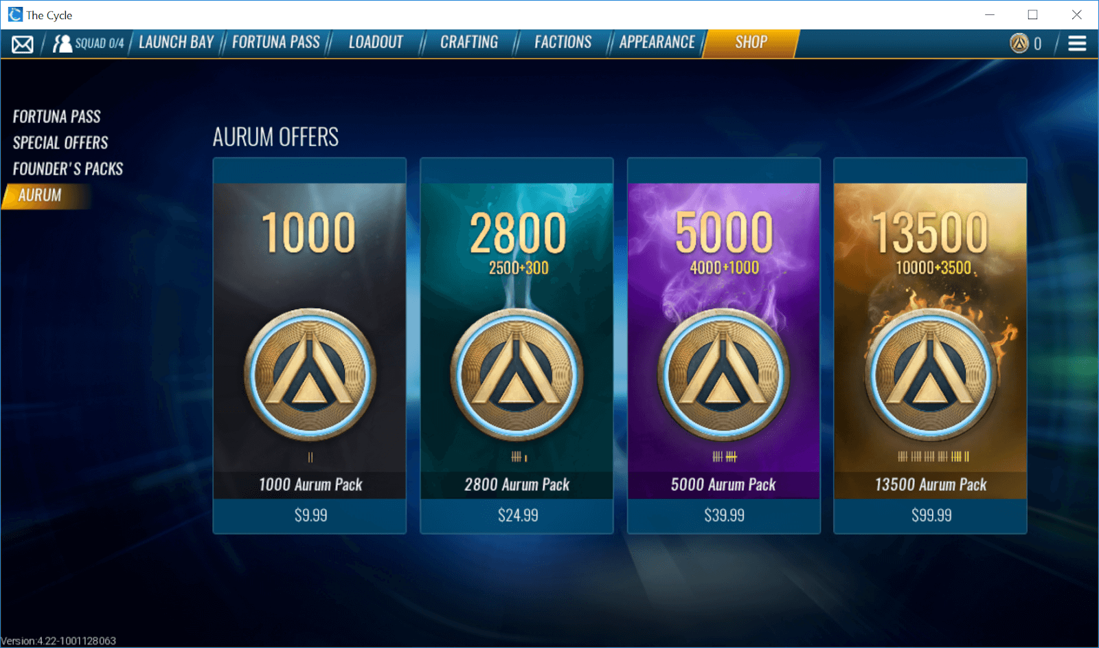
Task: Open the Fortuna Pass top tab
Action: pyautogui.click(x=276, y=43)
